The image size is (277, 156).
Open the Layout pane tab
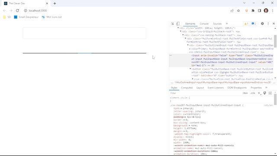point(200,88)
